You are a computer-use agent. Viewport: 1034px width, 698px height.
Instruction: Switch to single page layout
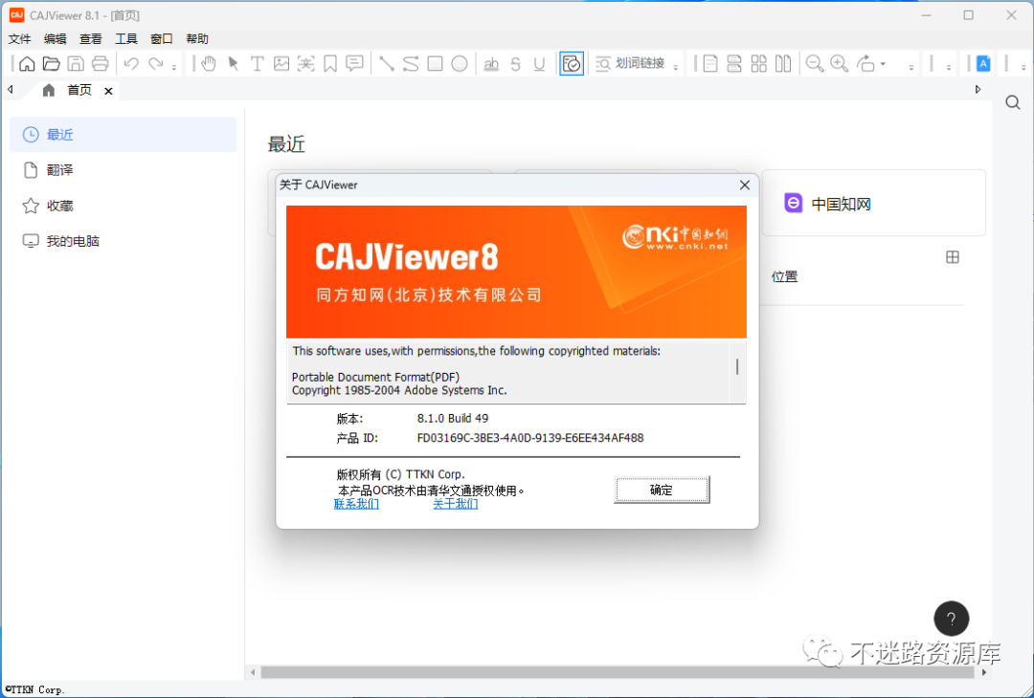point(710,64)
